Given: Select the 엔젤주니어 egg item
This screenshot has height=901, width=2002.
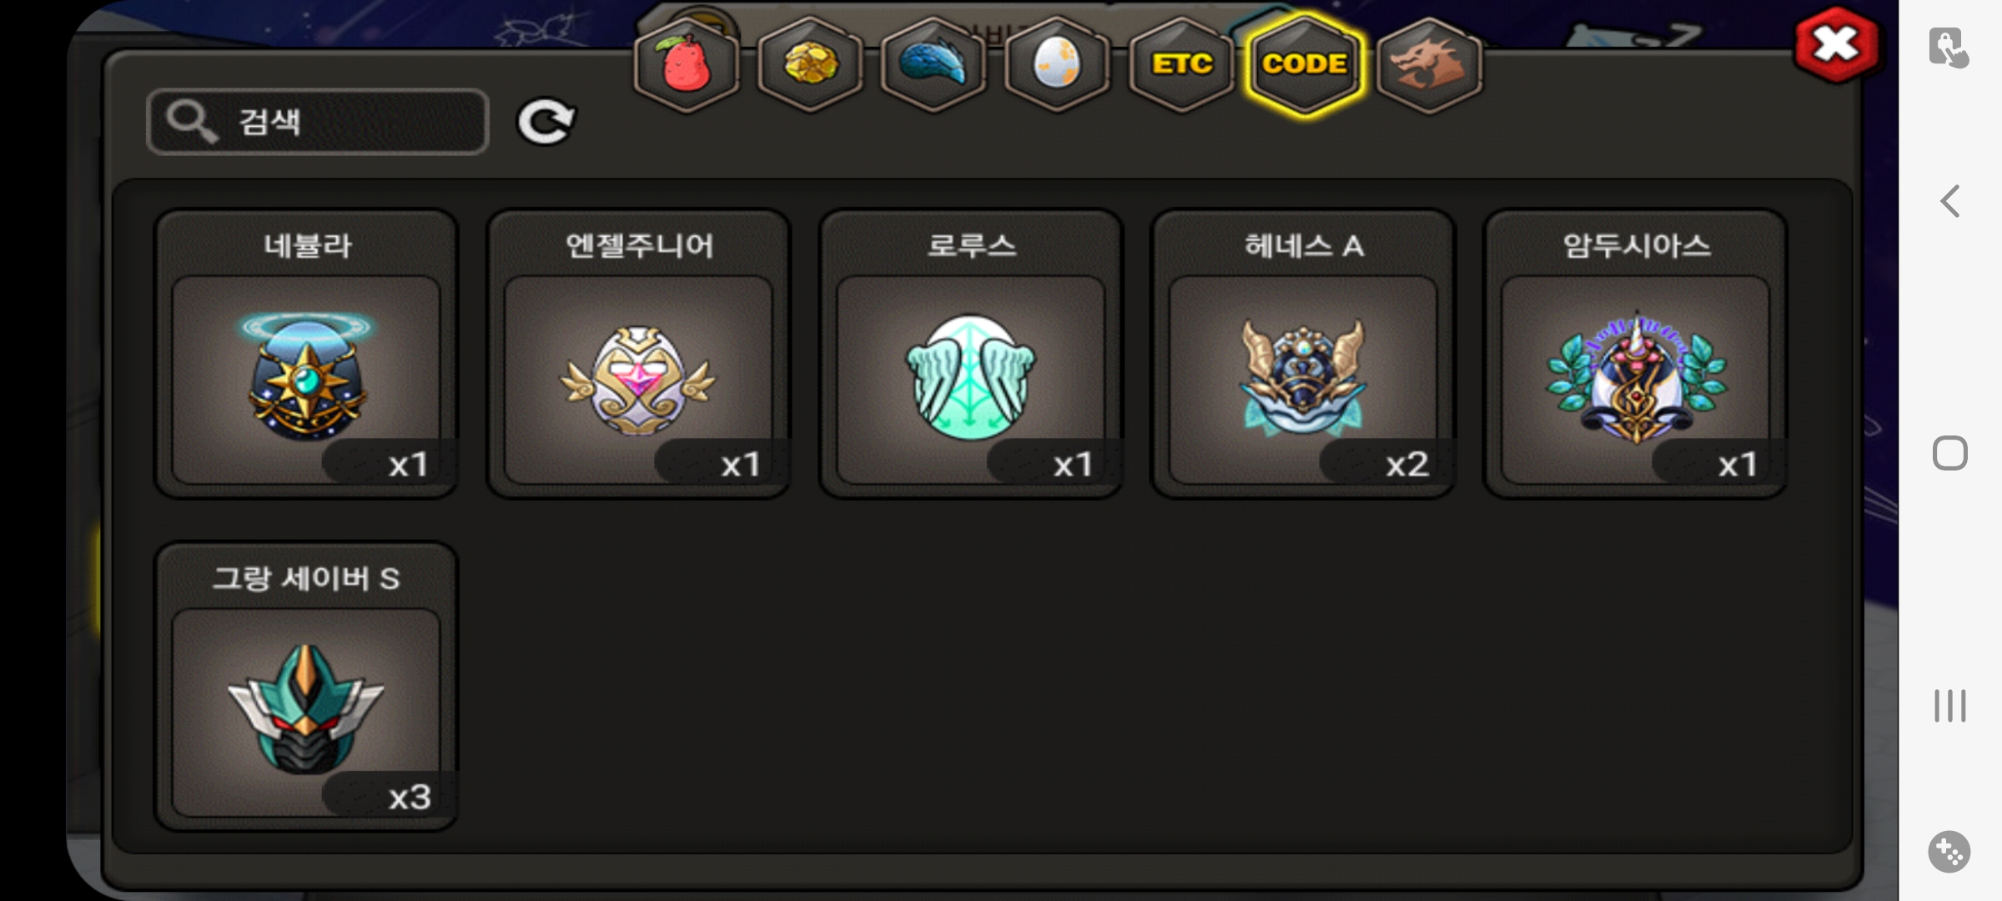Looking at the screenshot, I should pyautogui.click(x=639, y=355).
